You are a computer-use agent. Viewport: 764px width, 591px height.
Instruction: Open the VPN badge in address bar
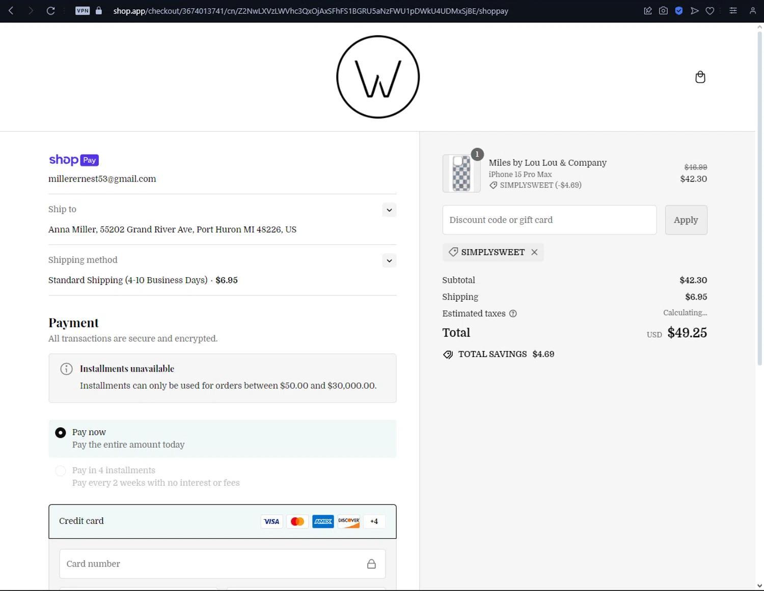pyautogui.click(x=83, y=11)
